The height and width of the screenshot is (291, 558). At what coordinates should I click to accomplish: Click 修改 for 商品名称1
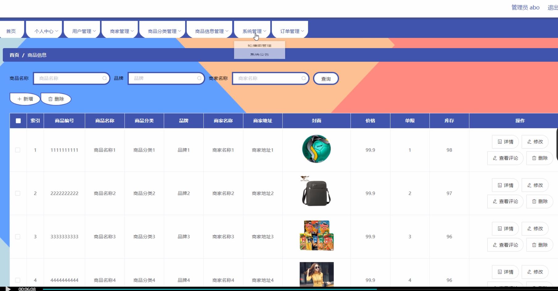(535, 142)
